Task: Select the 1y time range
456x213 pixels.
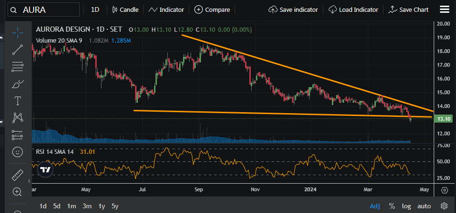Action: [x=101, y=206]
